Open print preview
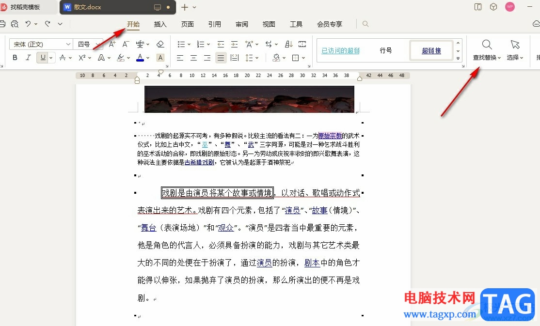540x326 pixels. click(x=15, y=24)
